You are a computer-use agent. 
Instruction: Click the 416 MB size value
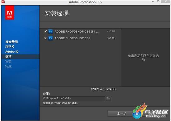pyautogui.click(x=111, y=31)
